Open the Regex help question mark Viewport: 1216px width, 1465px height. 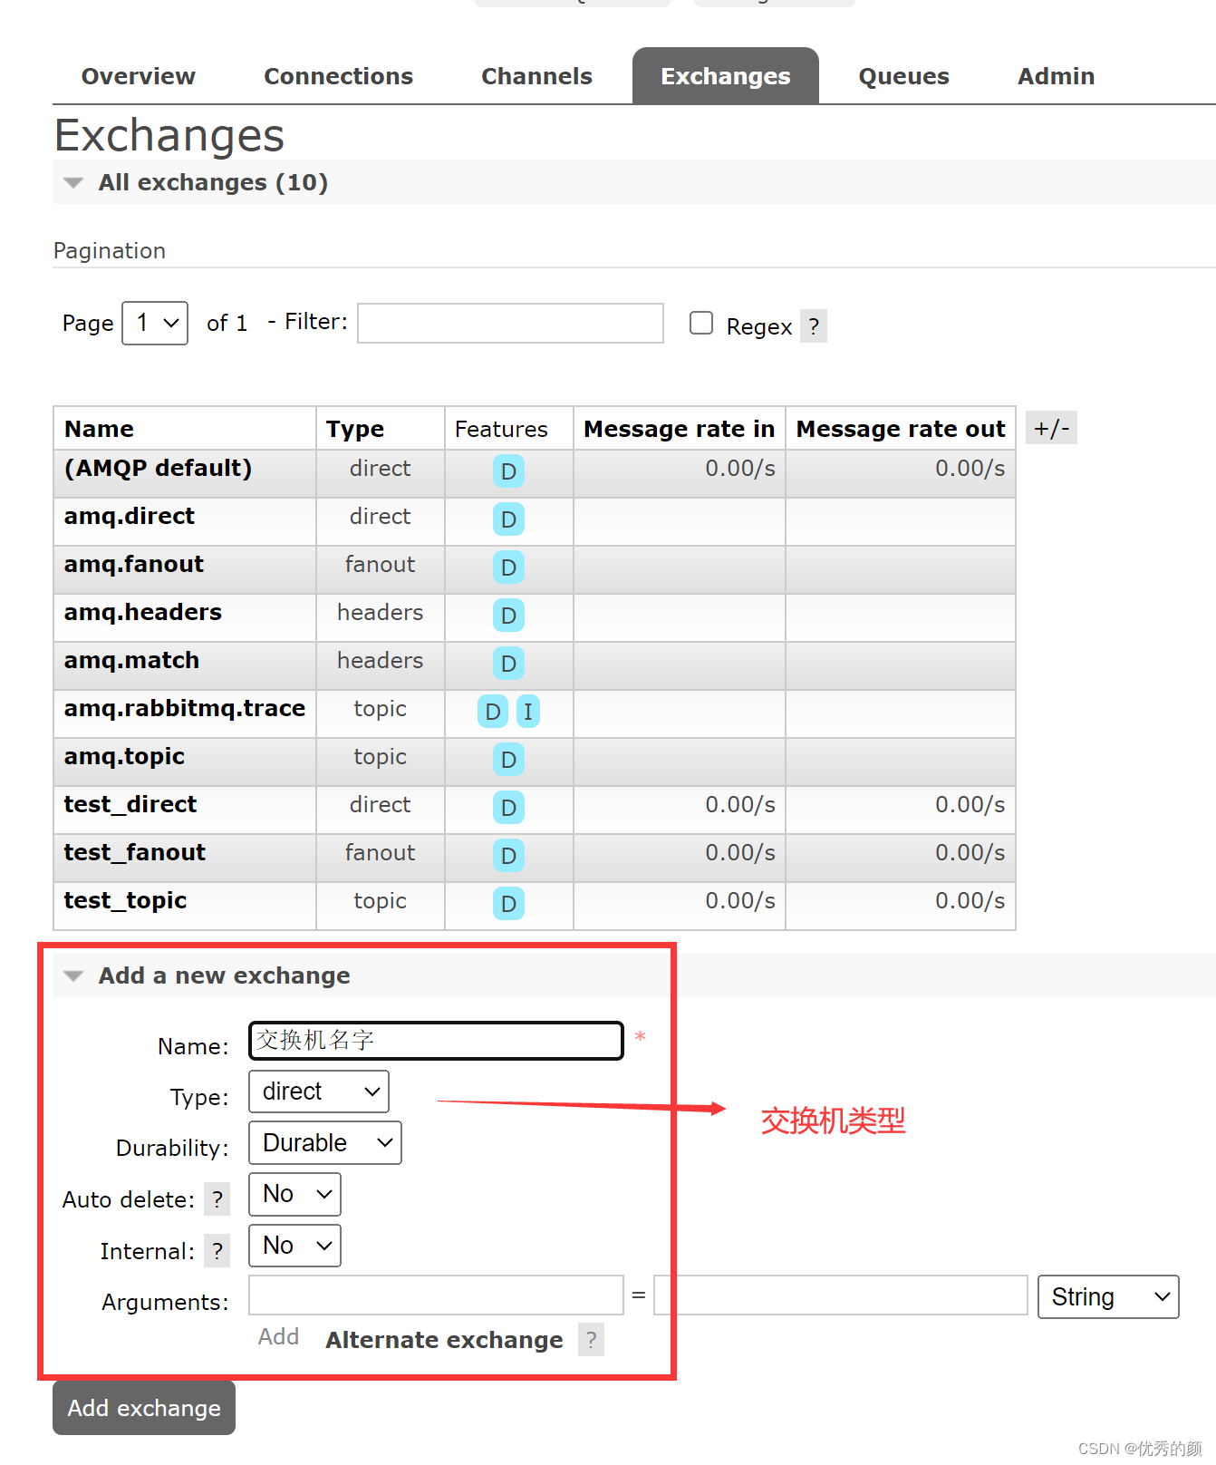pyautogui.click(x=814, y=325)
